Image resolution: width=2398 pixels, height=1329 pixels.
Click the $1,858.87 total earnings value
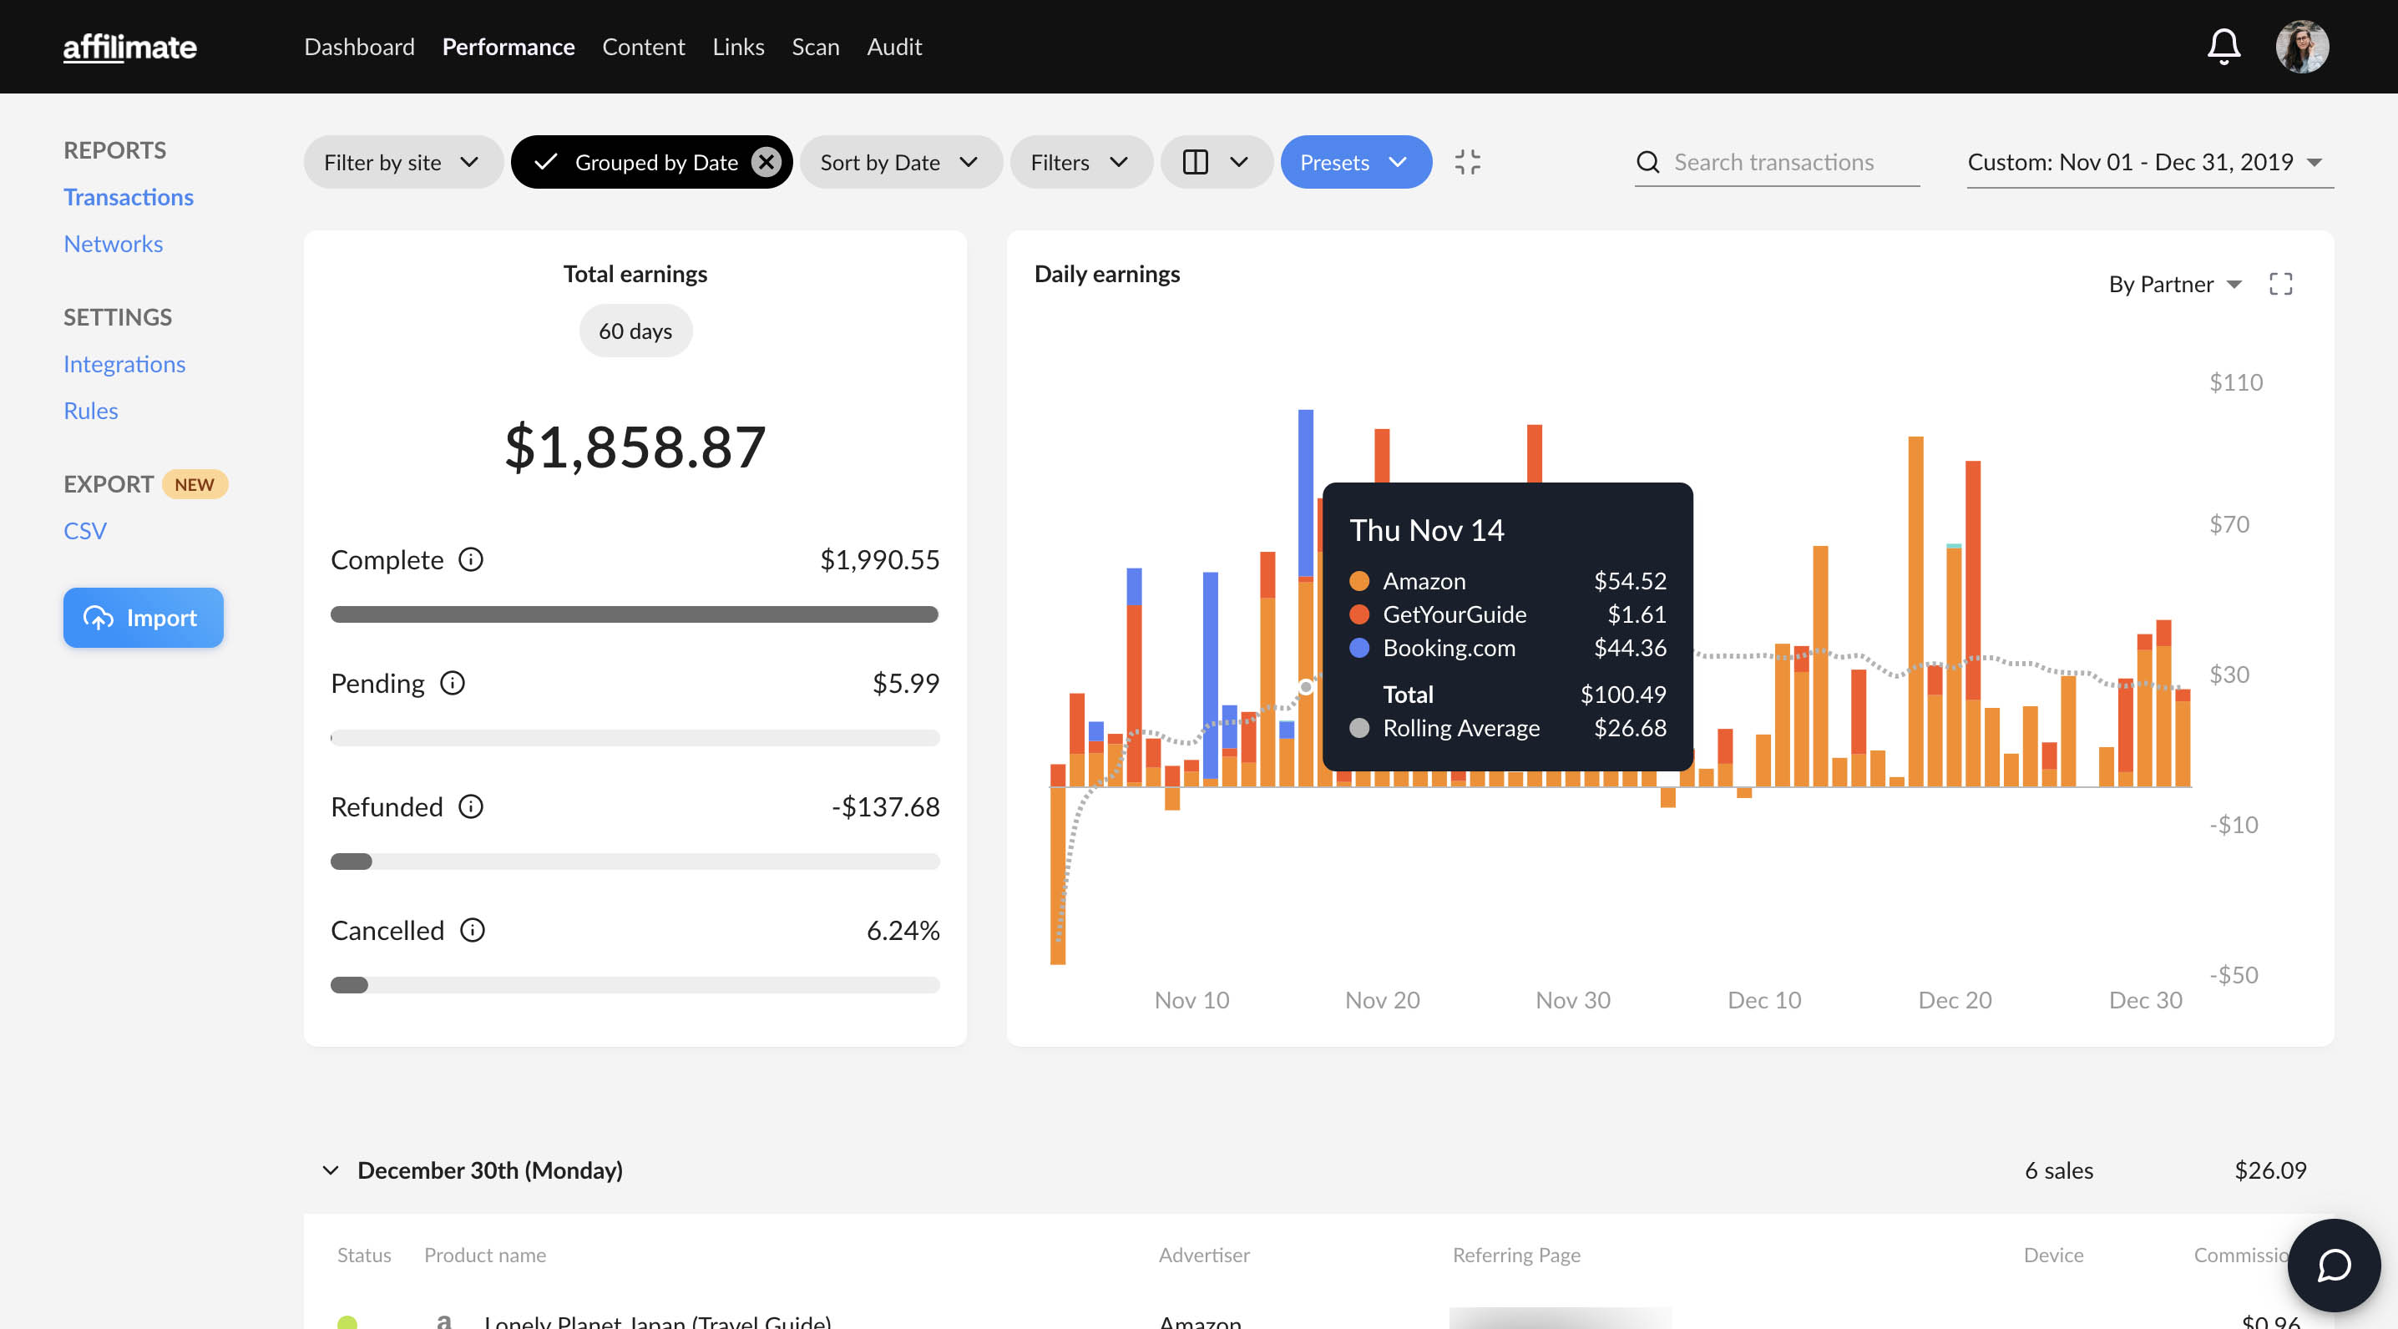click(635, 446)
